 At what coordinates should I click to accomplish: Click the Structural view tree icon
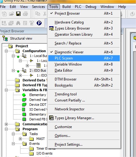pos(5,38)
